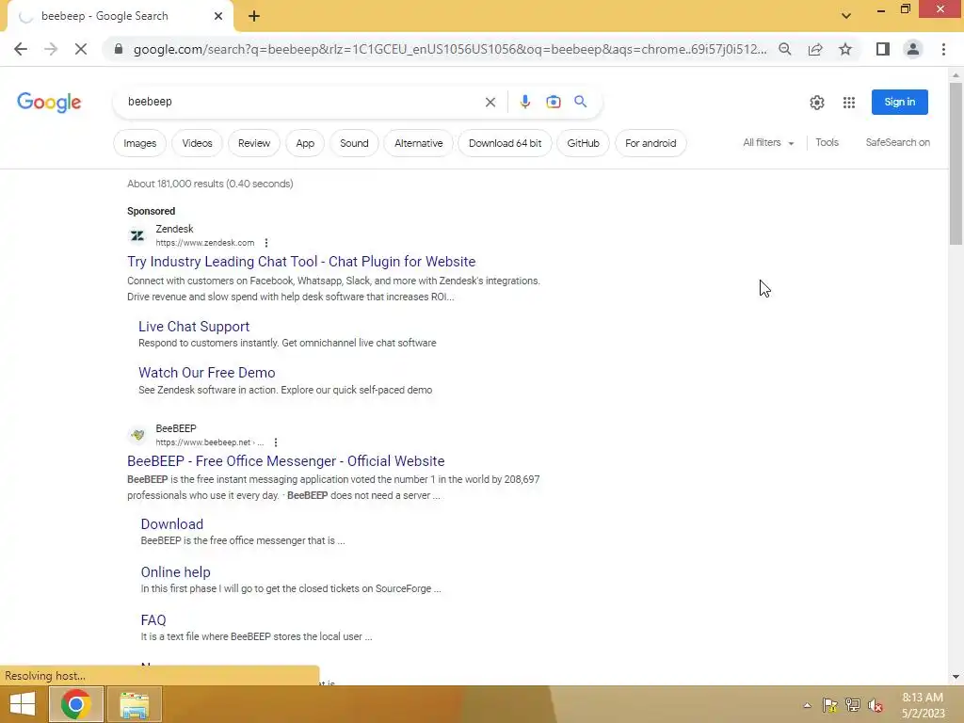
Task: Click the Zendesk favicon
Action: click(137, 235)
